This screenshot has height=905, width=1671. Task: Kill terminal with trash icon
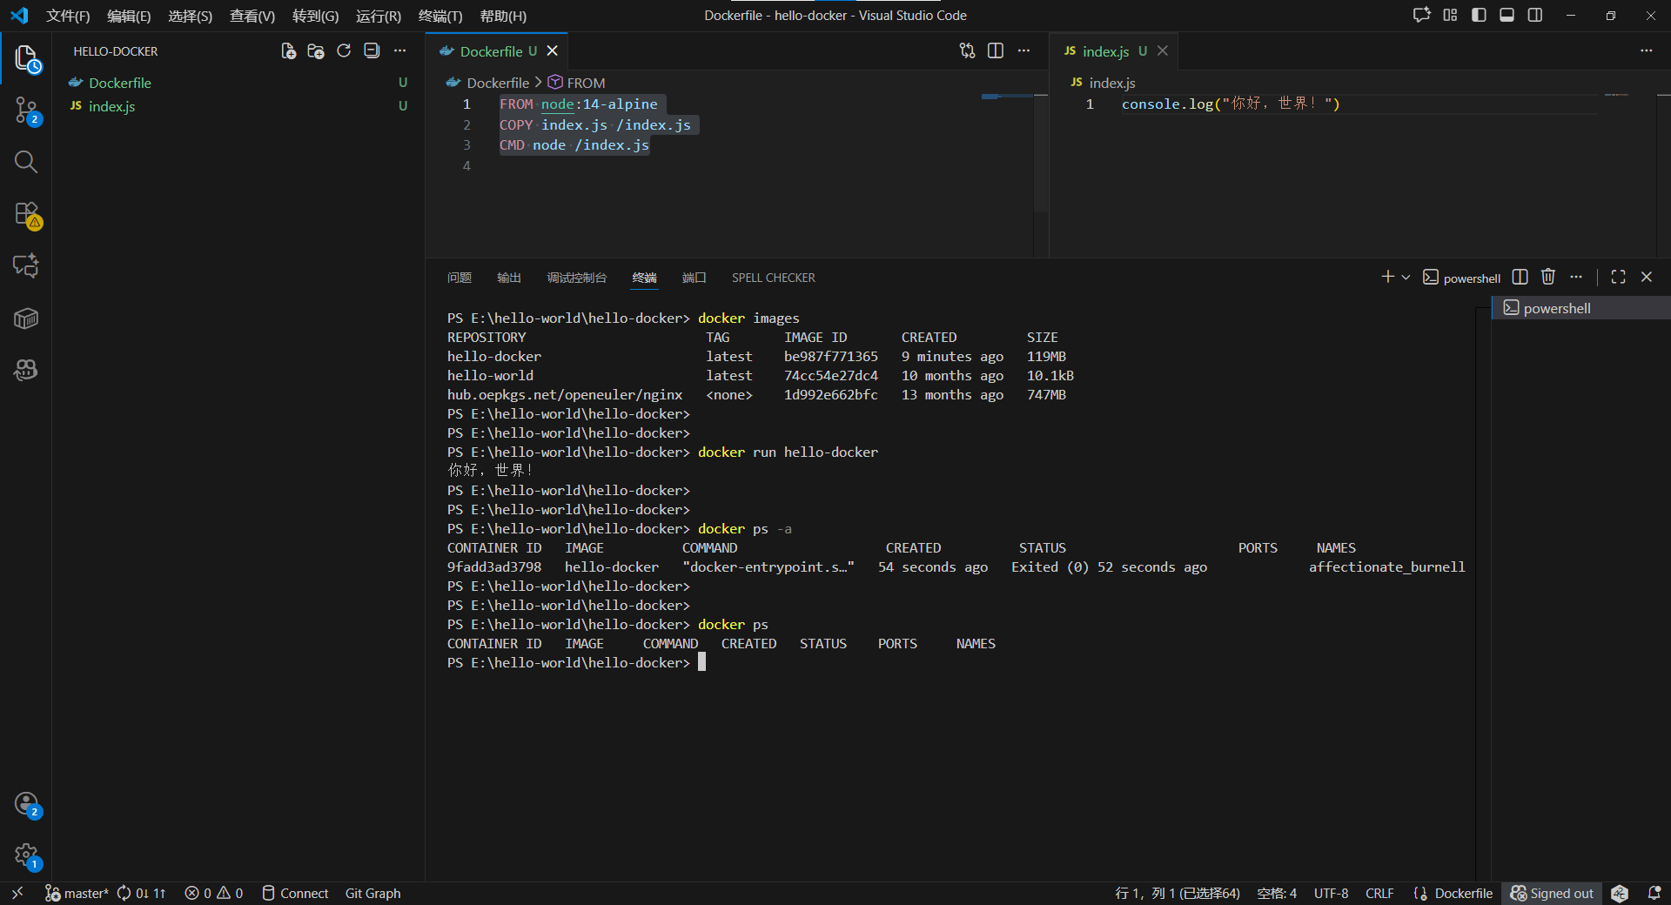1548,277
